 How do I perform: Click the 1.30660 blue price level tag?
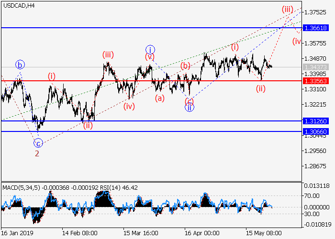[x=318, y=131]
